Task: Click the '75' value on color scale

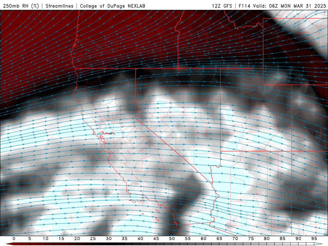Action: tap(251, 239)
